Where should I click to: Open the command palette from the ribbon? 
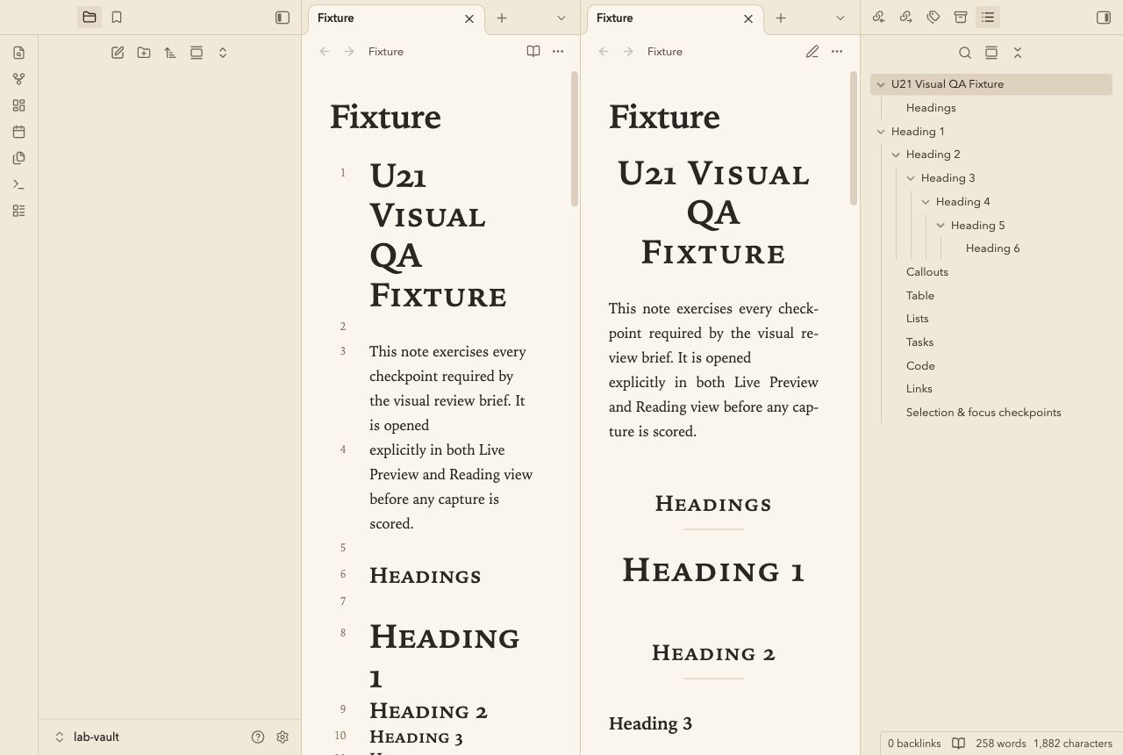pos(19,184)
